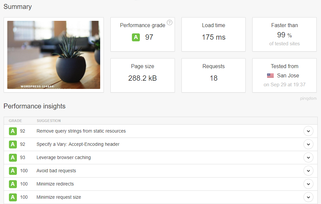Open the website screenshot thumbnail with the plant
Image resolution: width=321 pixels, height=204 pixels.
click(54, 55)
